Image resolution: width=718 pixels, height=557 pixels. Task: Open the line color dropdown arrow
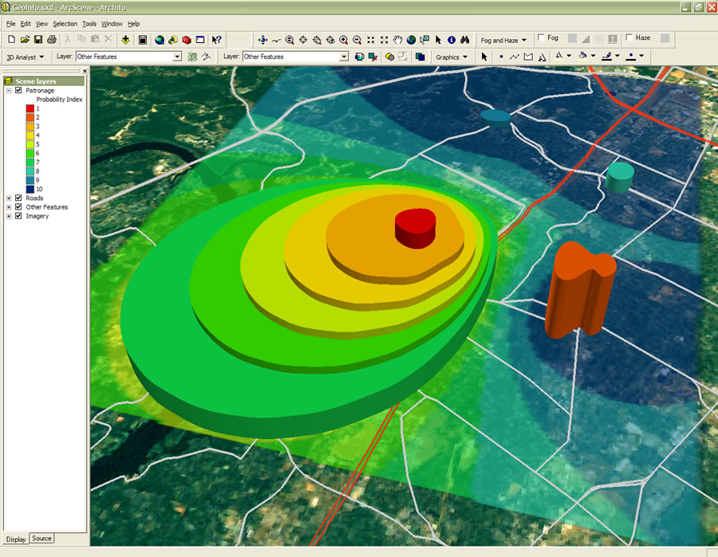click(617, 56)
